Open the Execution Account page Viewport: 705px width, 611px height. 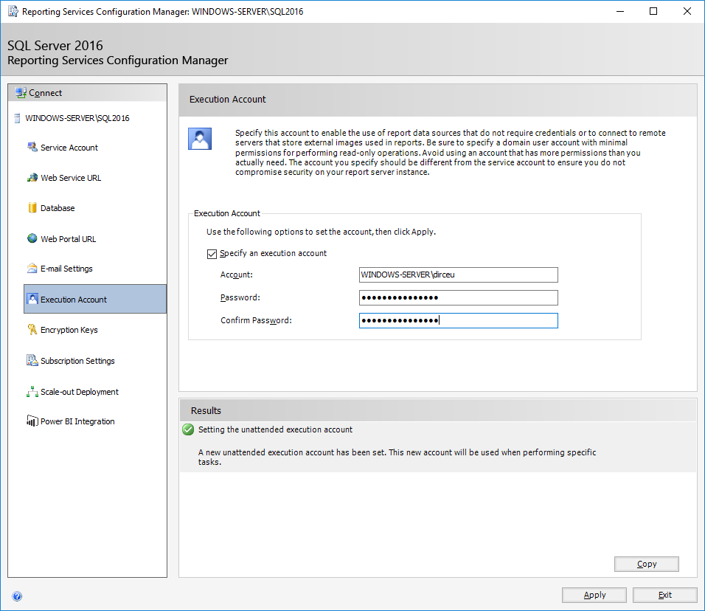[x=95, y=299]
